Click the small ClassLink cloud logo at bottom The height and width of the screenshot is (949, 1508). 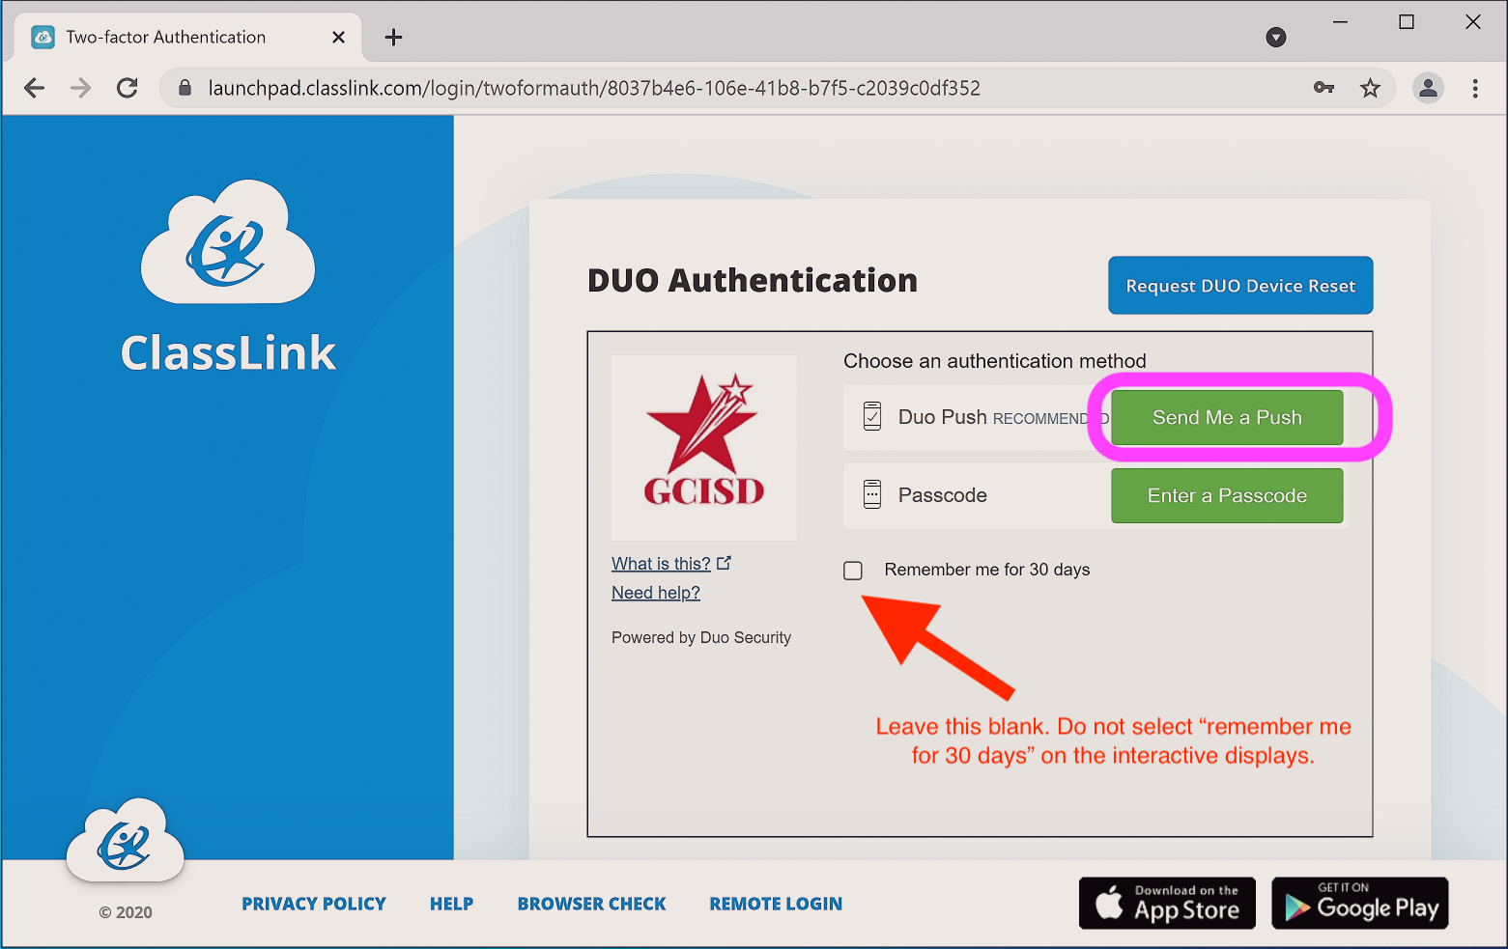click(125, 840)
